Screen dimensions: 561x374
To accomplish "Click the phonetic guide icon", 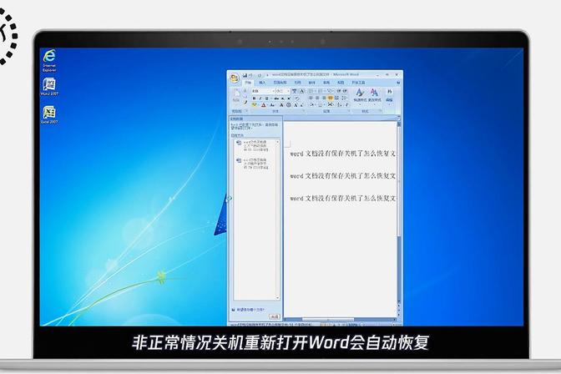I will coord(294,91).
